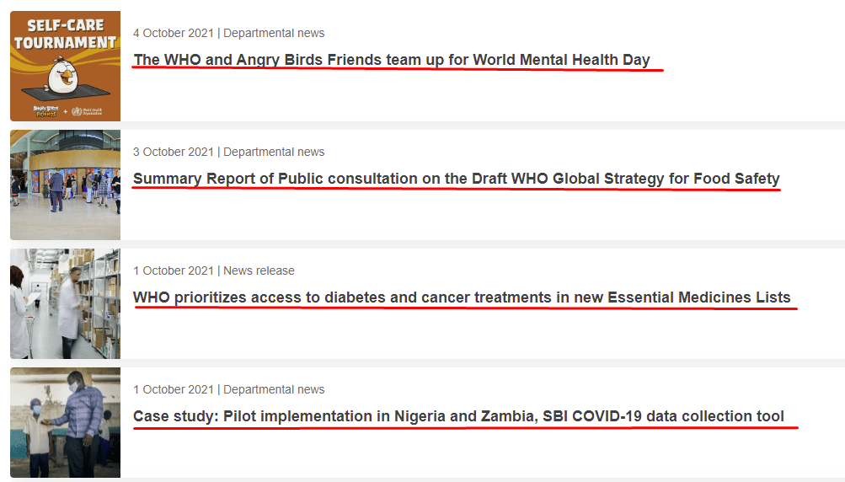Screen dimensions: 845x482
Task: Click Departmental news label on the Food Safety article
Action: point(274,152)
